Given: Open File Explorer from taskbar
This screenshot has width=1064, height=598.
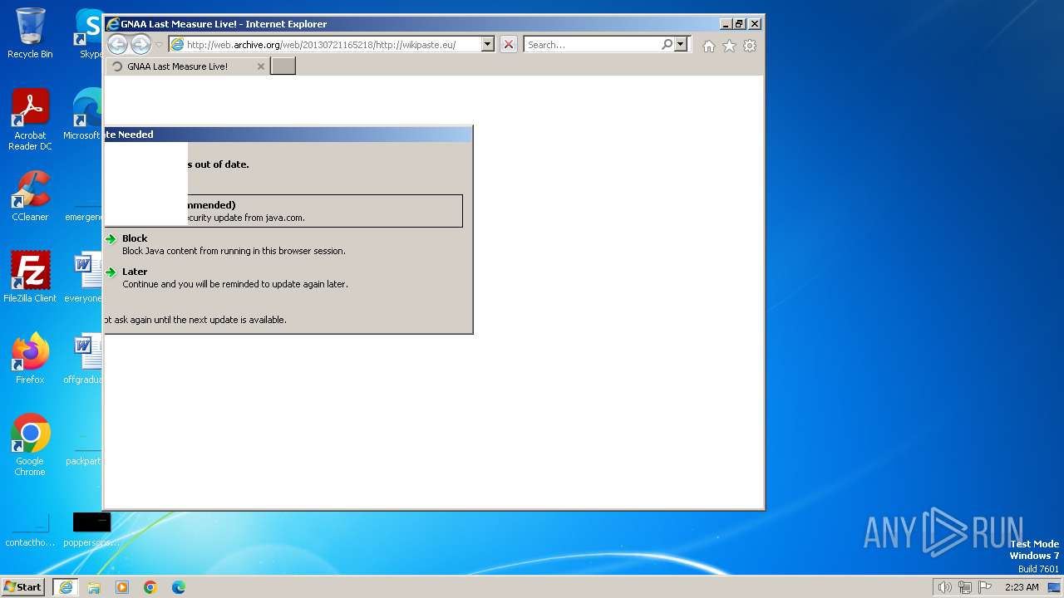Looking at the screenshot, I should coord(94,587).
